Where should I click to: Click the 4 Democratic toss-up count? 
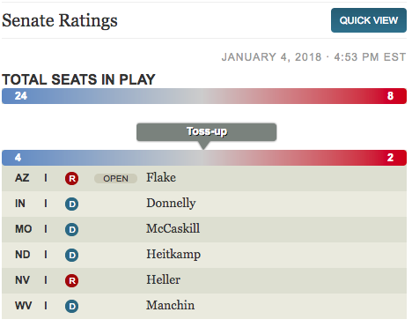pyautogui.click(x=18, y=158)
